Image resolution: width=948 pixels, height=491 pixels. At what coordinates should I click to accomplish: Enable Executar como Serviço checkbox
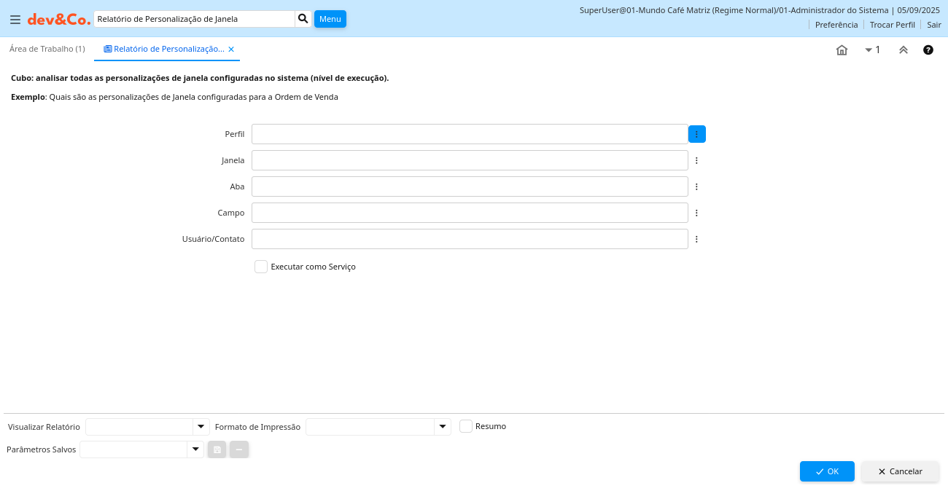point(261,267)
